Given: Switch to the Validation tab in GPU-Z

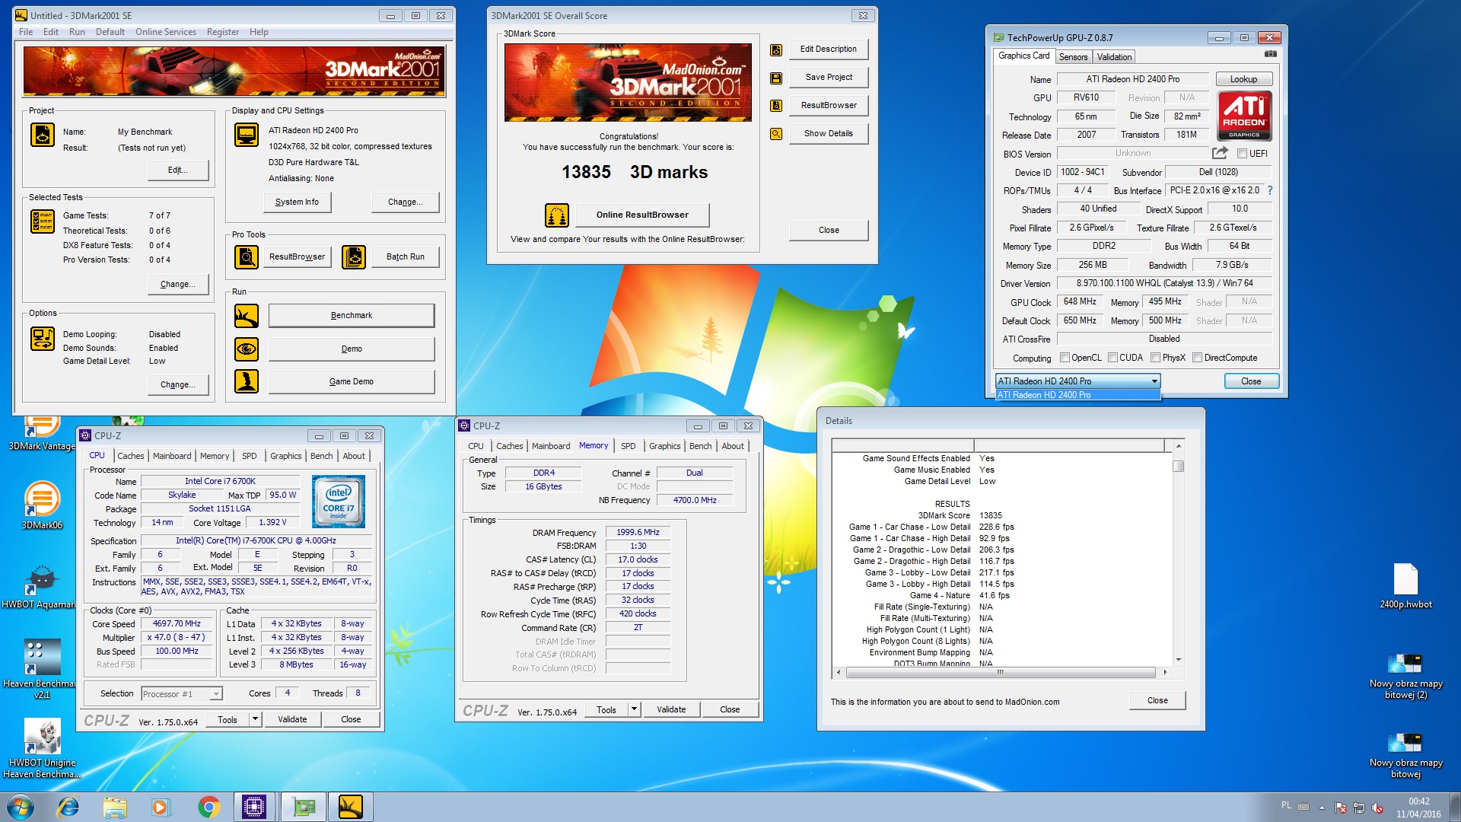Looking at the screenshot, I should pos(1114,57).
